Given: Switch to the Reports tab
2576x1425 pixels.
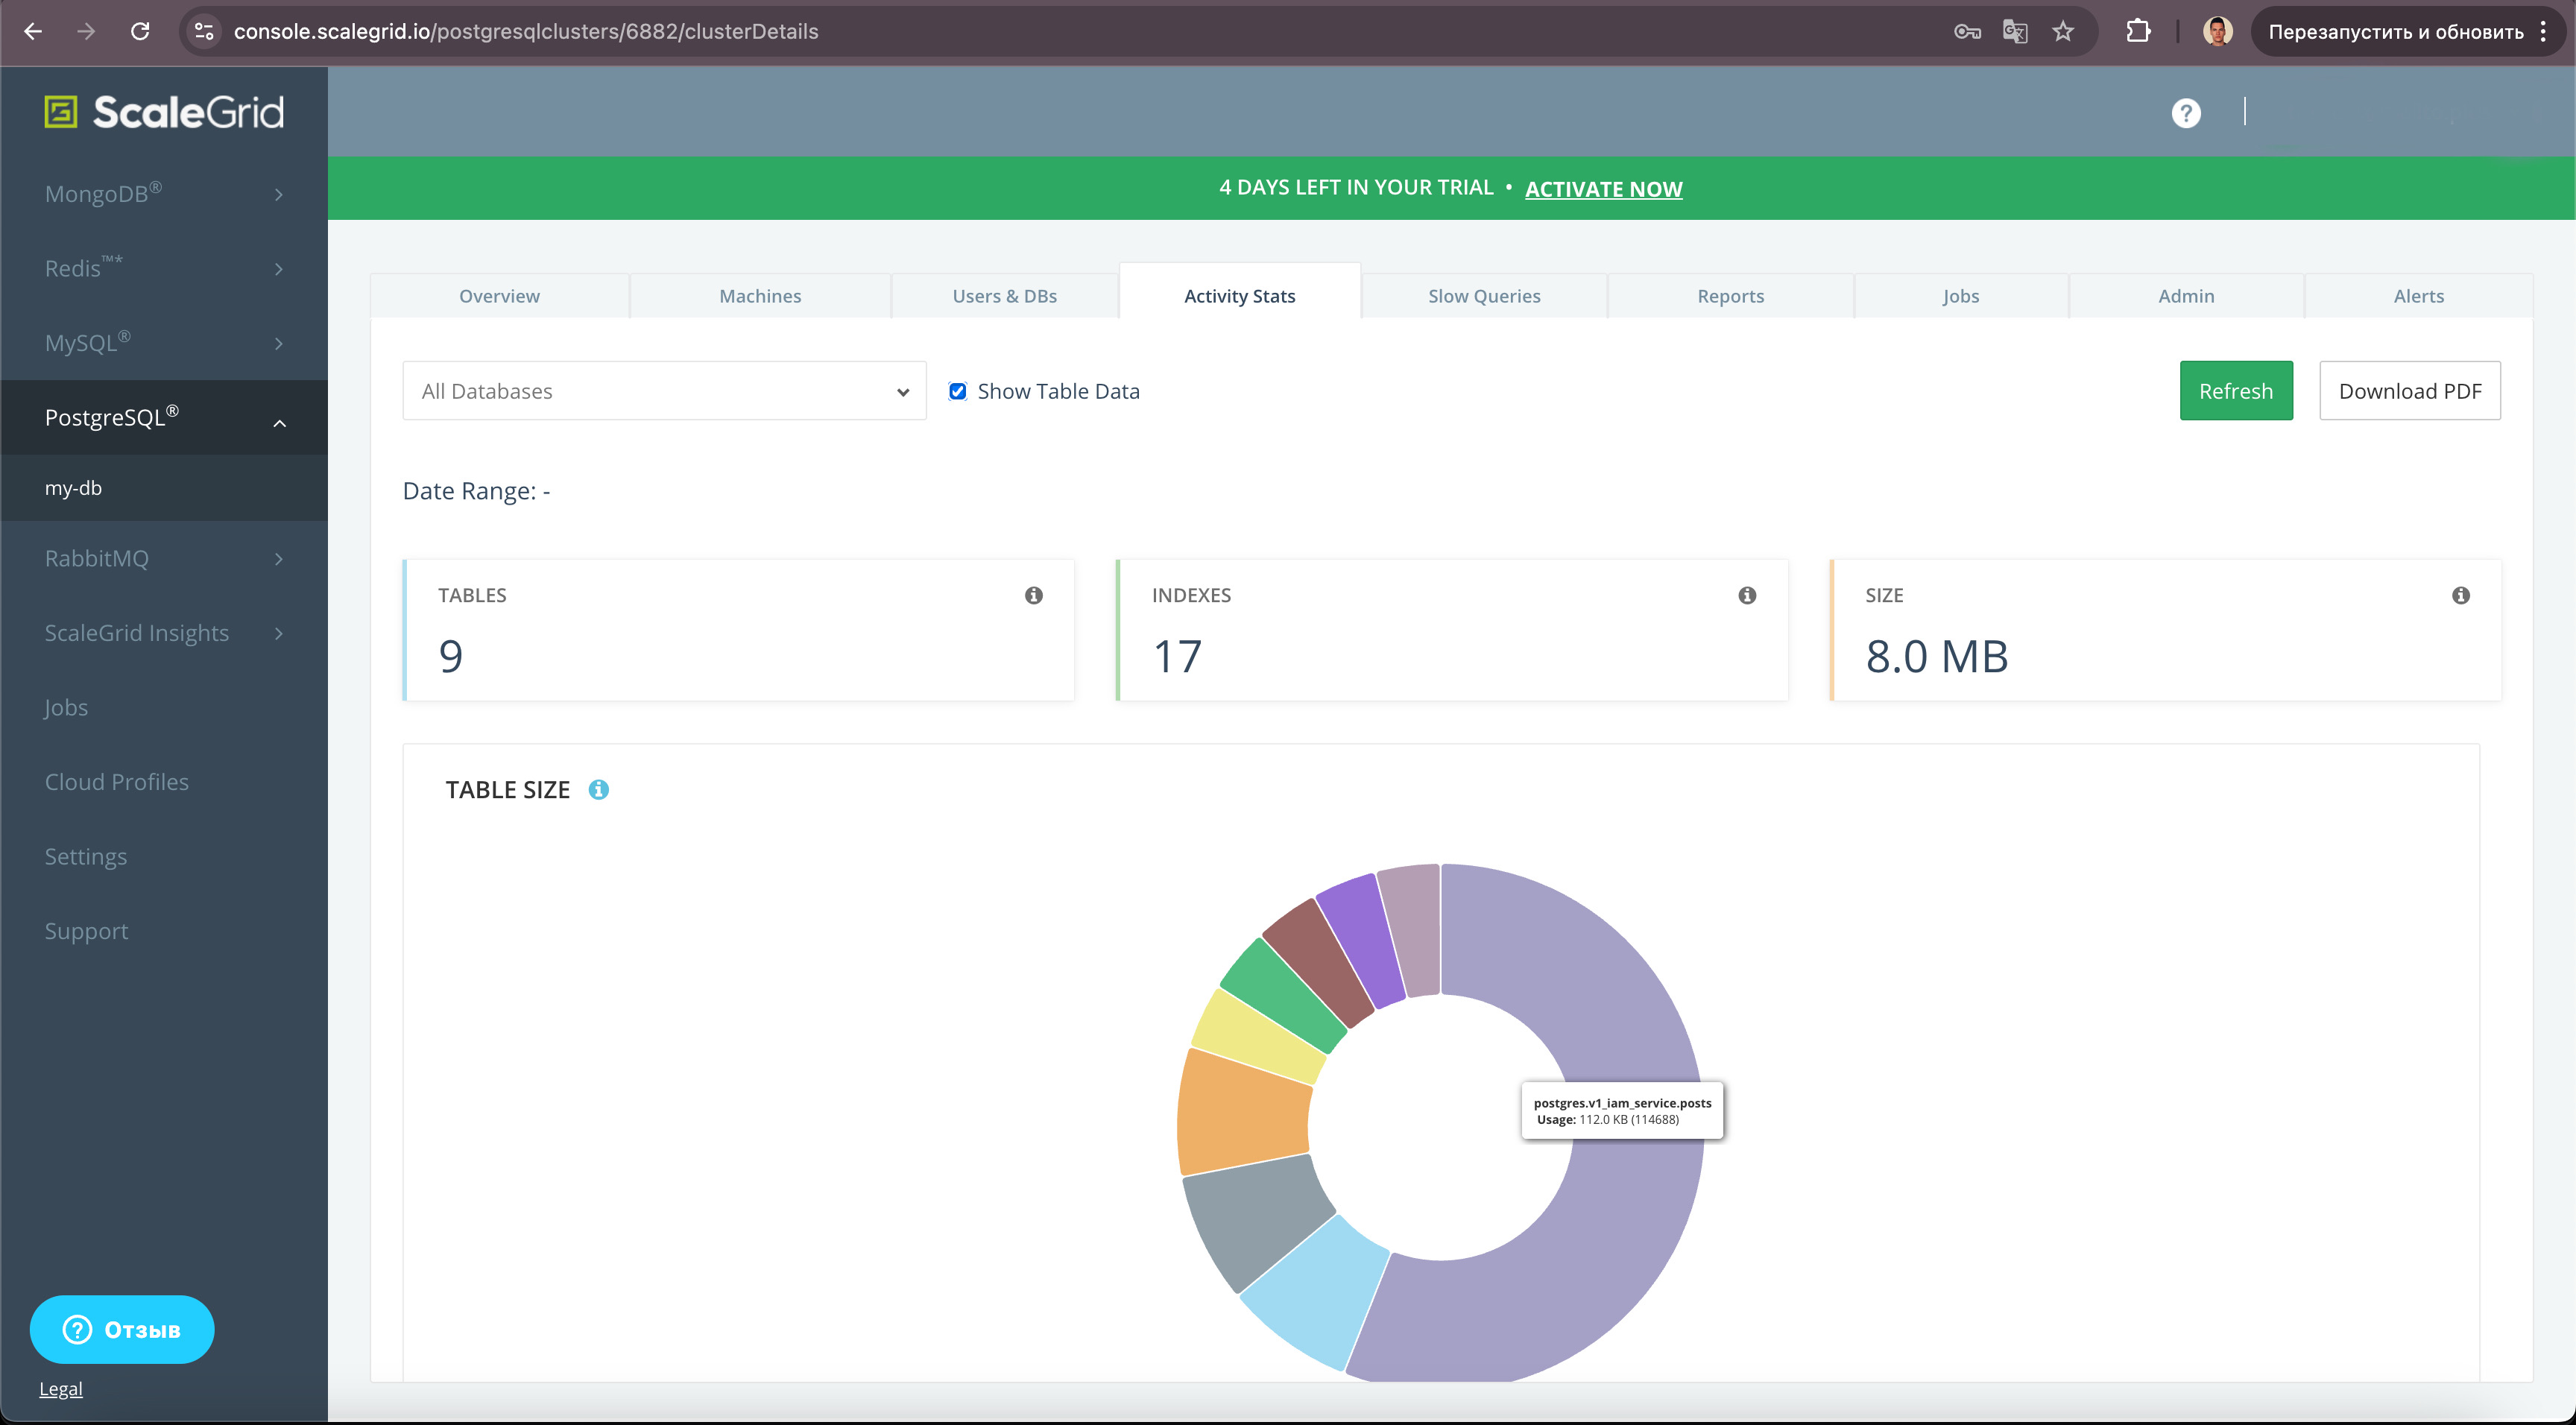Looking at the screenshot, I should 1731,296.
